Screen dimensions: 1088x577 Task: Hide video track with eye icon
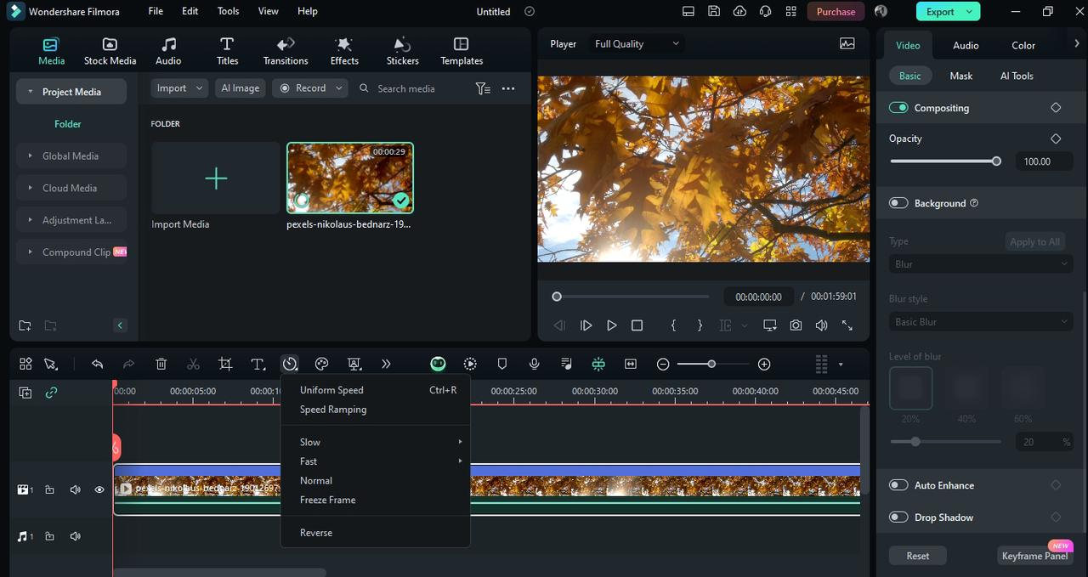click(x=99, y=489)
